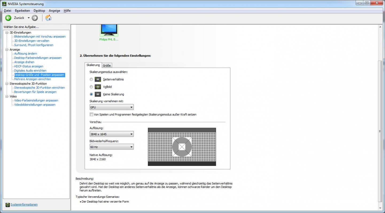Open Surround, PhysX konfigurieren
The width and height of the screenshot is (385, 213).
click(34, 45)
